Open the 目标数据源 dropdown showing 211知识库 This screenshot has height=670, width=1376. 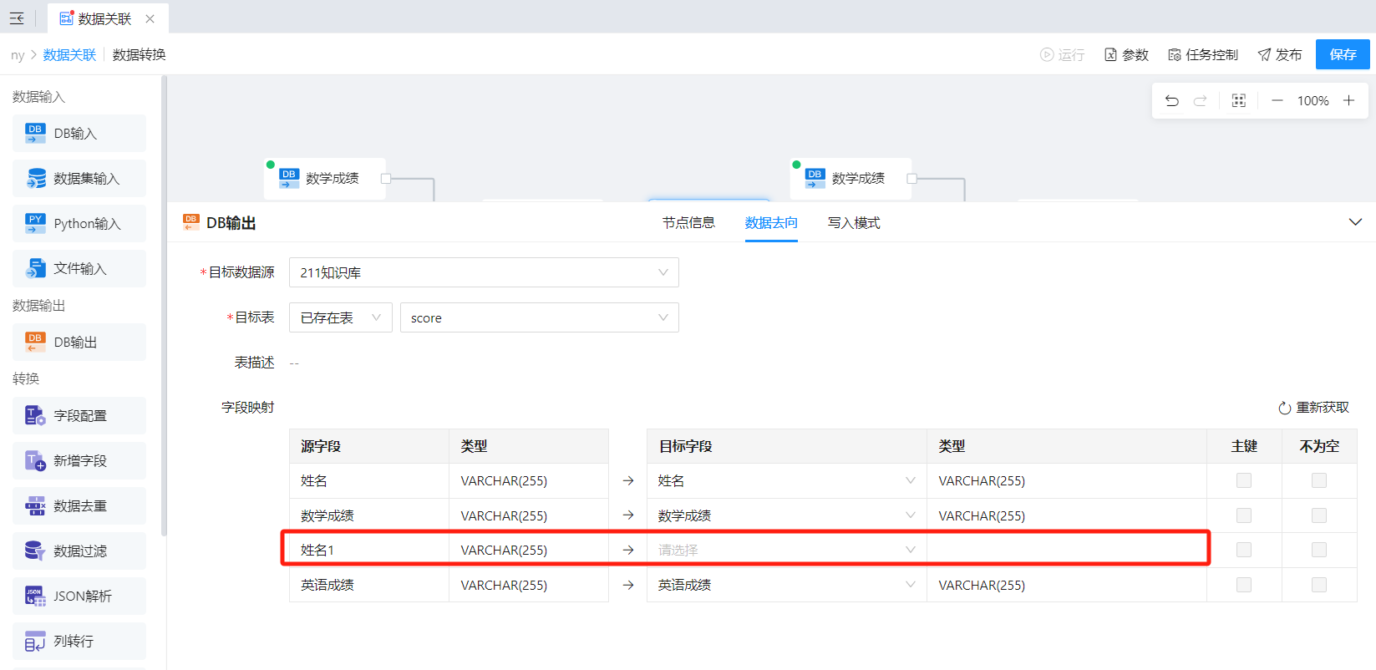pos(484,272)
